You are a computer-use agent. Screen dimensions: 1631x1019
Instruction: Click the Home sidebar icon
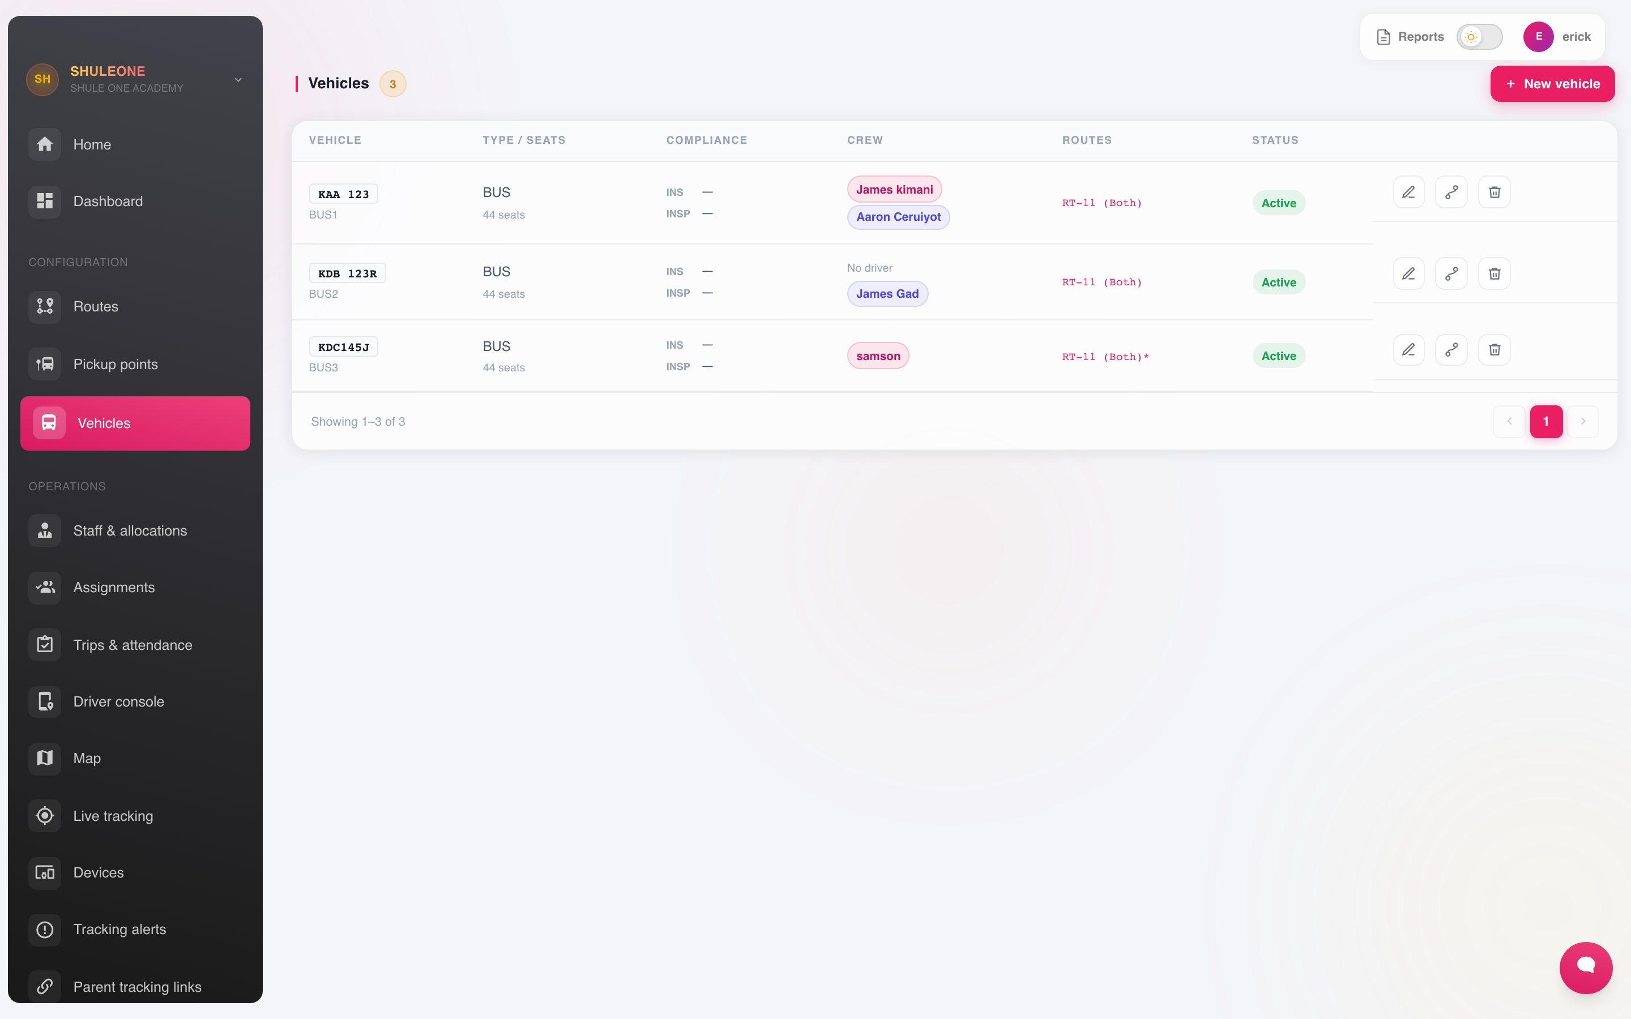pyautogui.click(x=45, y=144)
